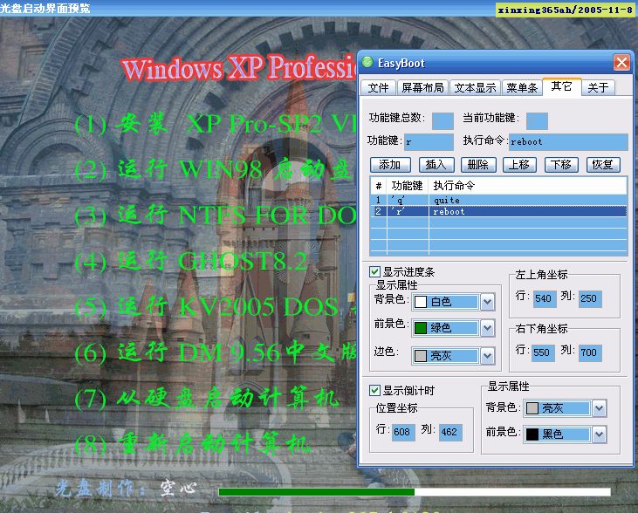This screenshot has width=638, height=513.
Task: Click 左上角坐标 行 field showing 540
Action: point(543,298)
